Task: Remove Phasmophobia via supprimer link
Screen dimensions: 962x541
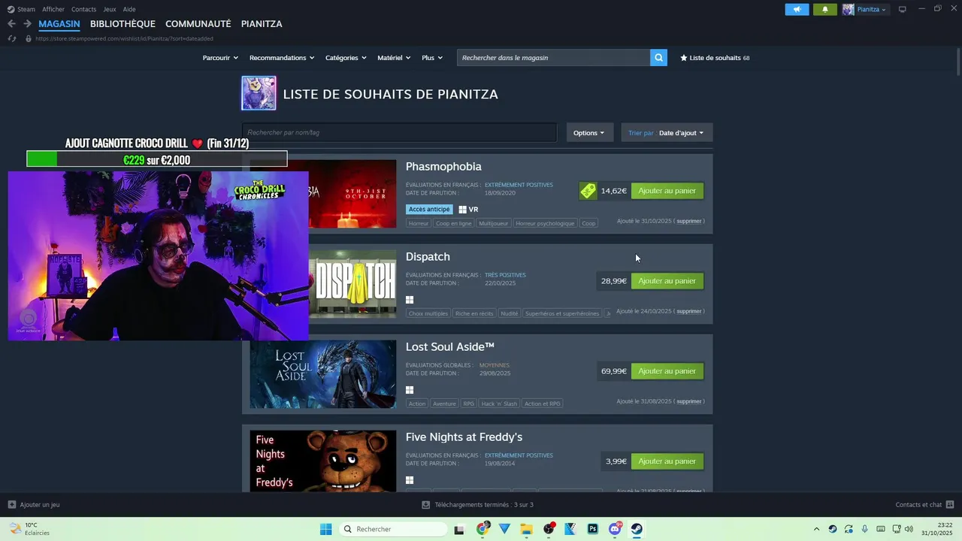Action: pos(689,222)
